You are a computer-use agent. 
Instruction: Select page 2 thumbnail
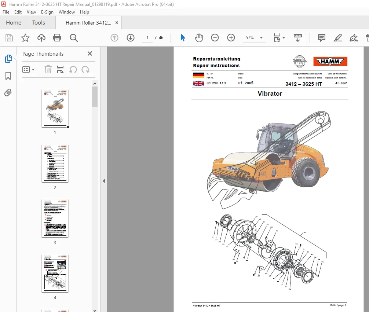click(x=55, y=163)
